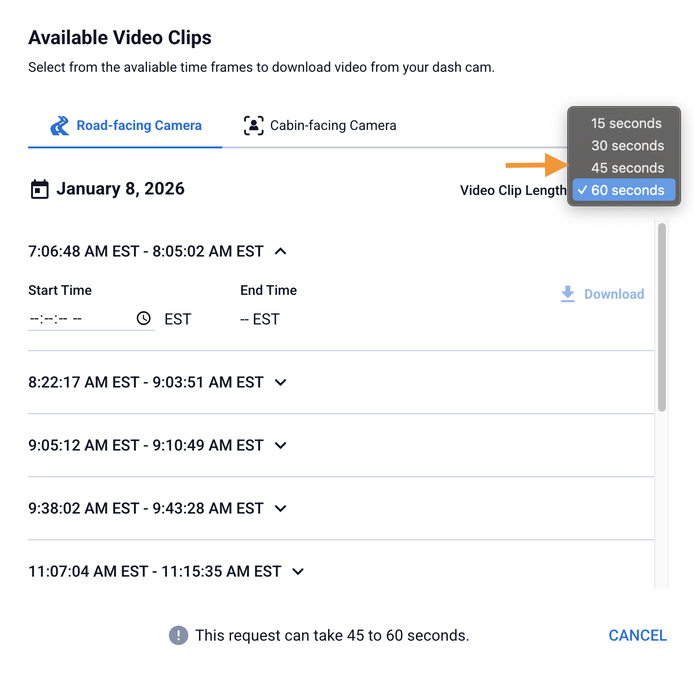Expand the 9:05:12 AM time frame

[x=281, y=445]
